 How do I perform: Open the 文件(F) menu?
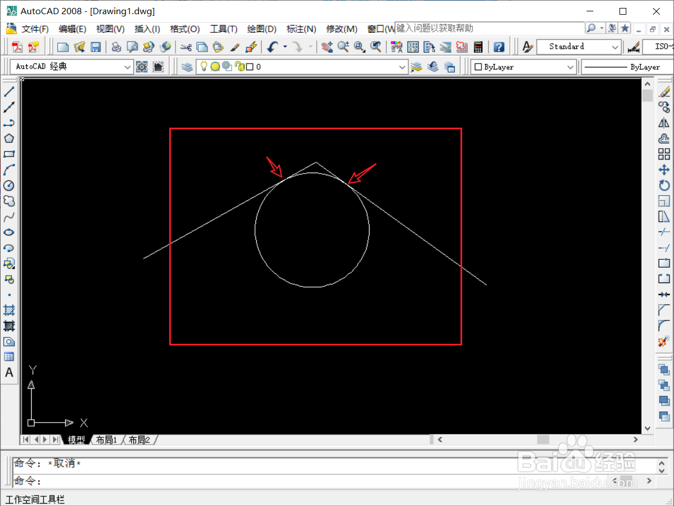[35, 29]
